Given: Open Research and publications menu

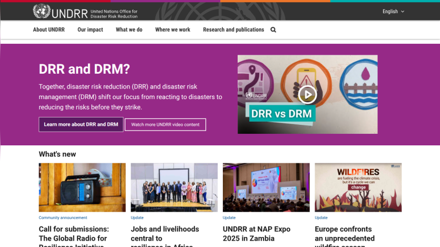Looking at the screenshot, I should pyautogui.click(x=233, y=29).
